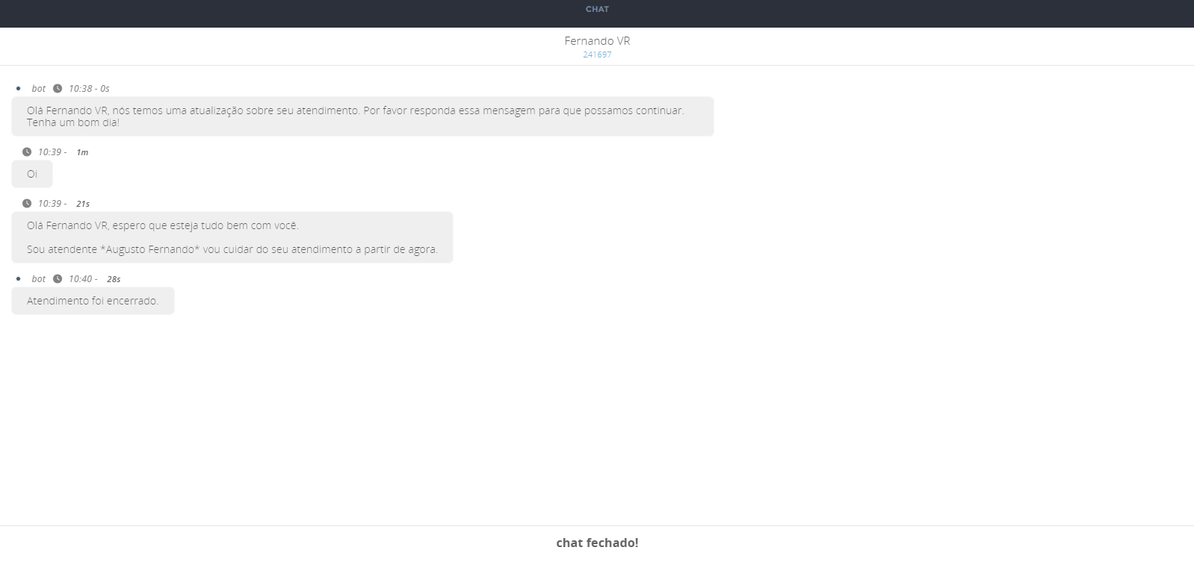Screen dimensions: 1194x562
Task: Click the first "bot" sender label at 10:38
Action: click(39, 89)
